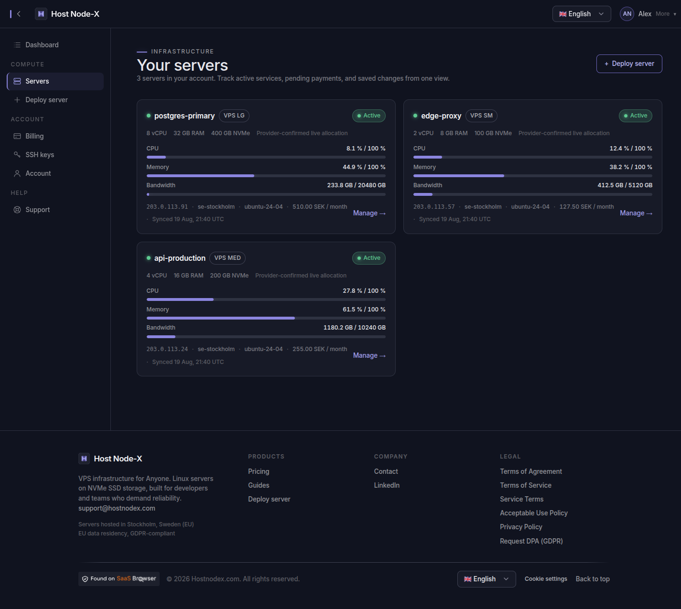Click the plus icon beside Deploy server in sidebar
Image resolution: width=681 pixels, height=609 pixels.
tap(17, 100)
